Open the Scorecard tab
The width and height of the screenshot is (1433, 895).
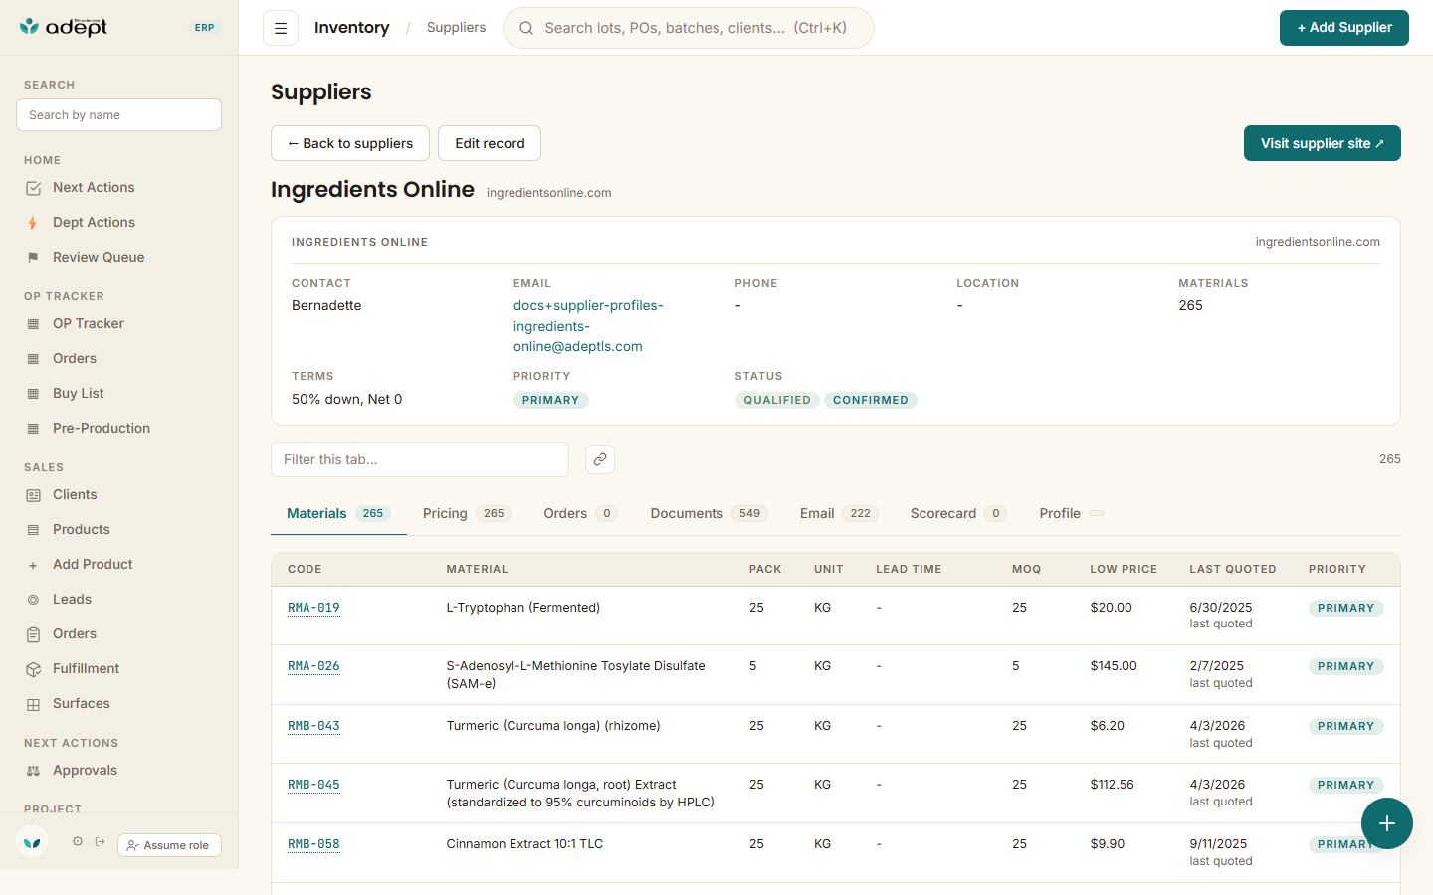coord(958,513)
